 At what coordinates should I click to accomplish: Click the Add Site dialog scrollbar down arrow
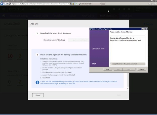128,88
